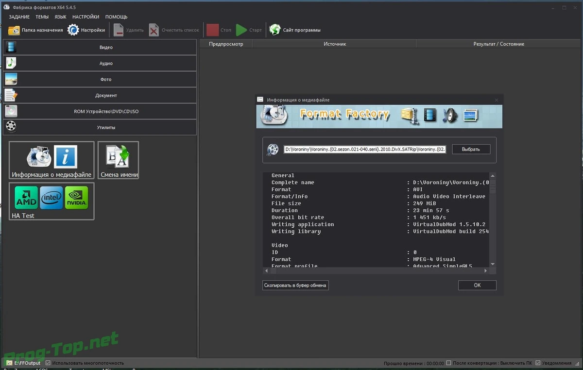Open the ТЕМЫ menu
Screen dimensions: 583x370
coord(42,17)
